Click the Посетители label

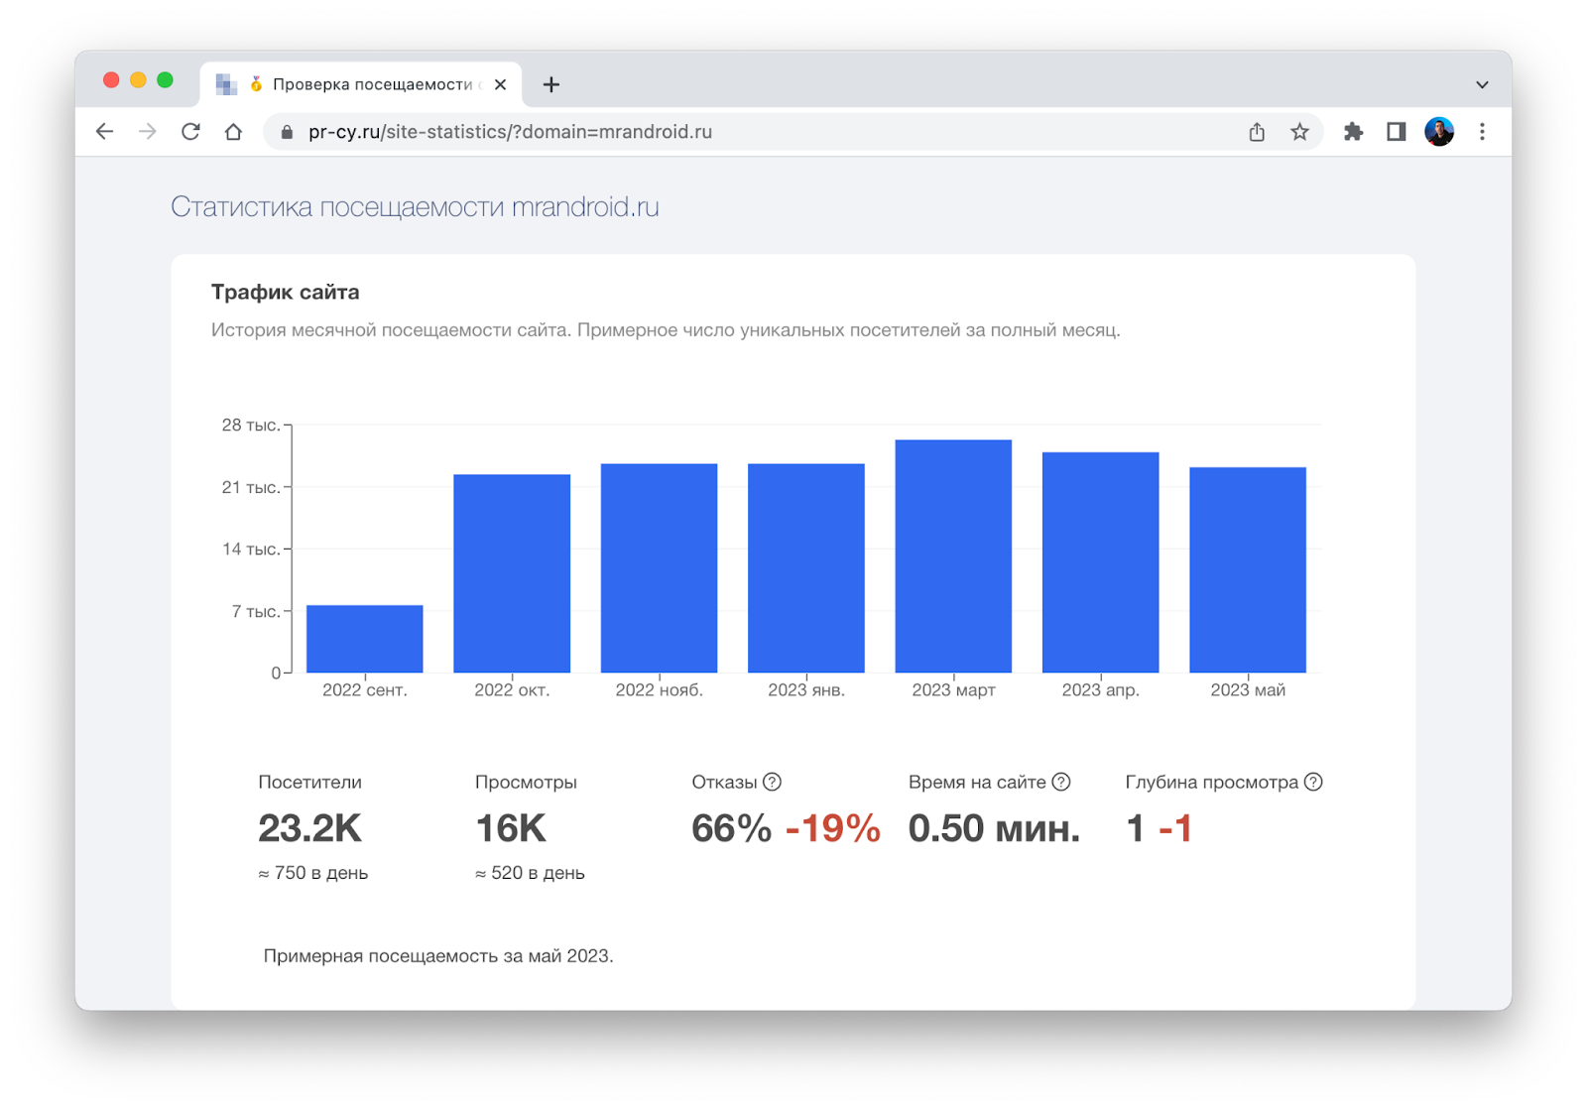[309, 782]
